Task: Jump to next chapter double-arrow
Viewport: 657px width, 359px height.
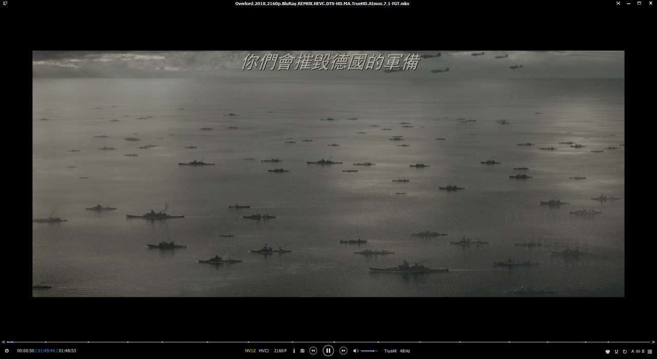Action: 653,342
